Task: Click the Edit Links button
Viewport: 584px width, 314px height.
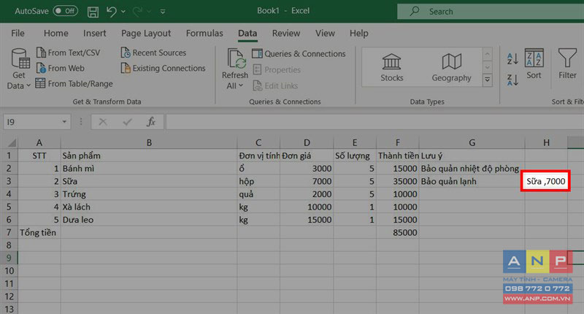Action: pos(275,85)
